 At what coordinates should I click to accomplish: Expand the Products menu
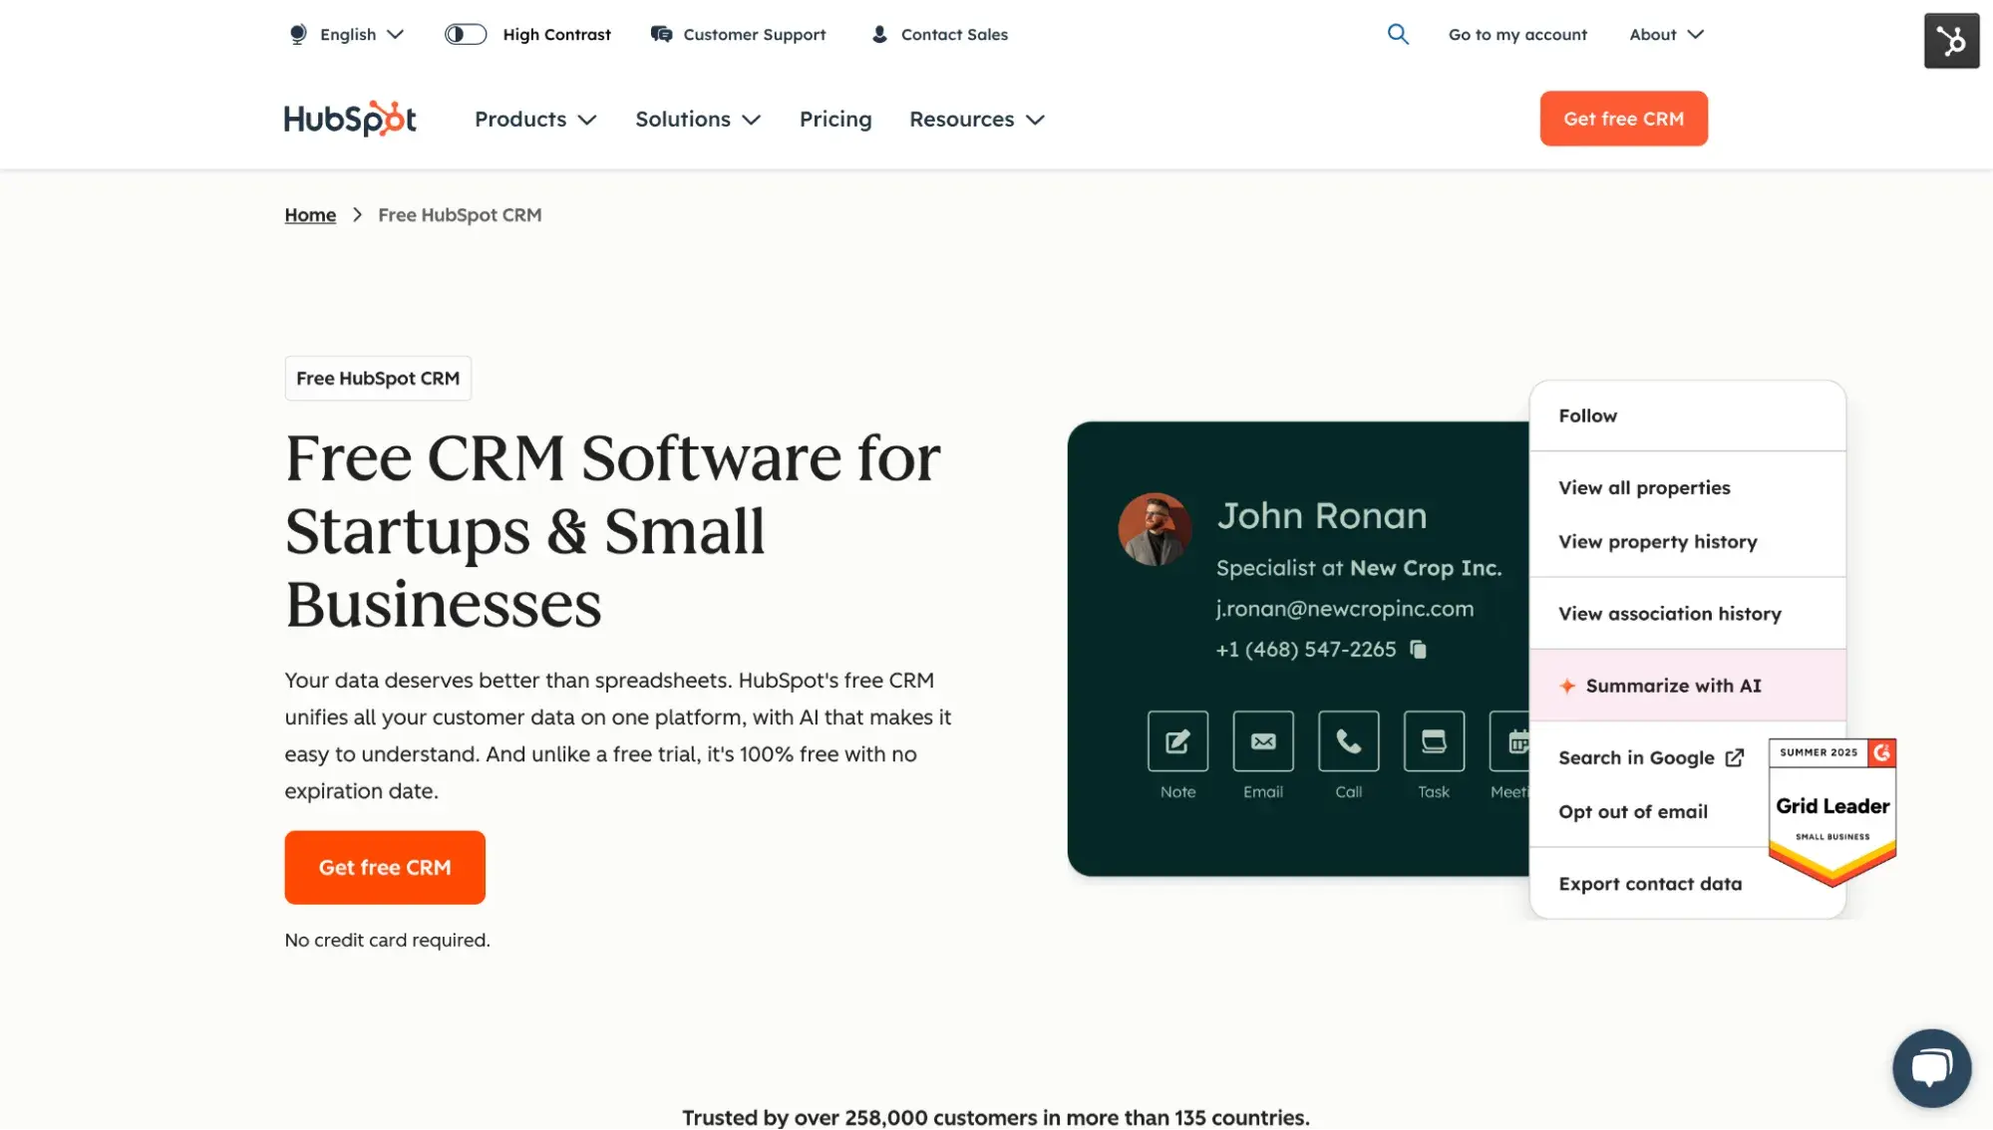click(x=535, y=119)
